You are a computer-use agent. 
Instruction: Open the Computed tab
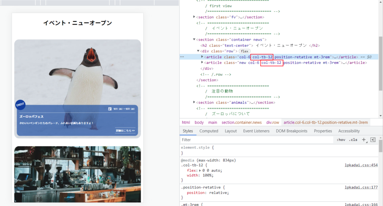tap(209, 131)
